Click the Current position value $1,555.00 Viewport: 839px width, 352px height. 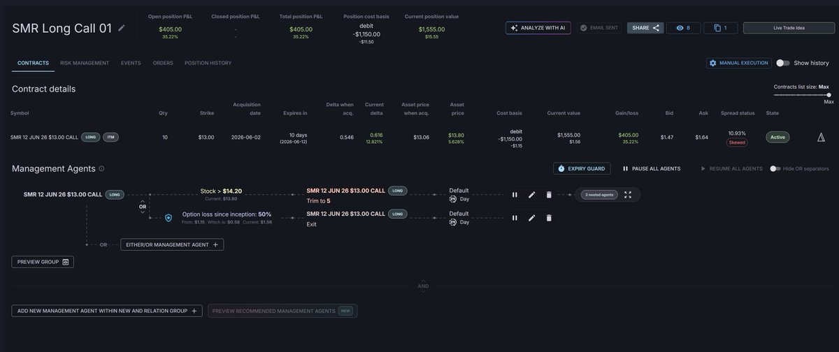[431, 29]
